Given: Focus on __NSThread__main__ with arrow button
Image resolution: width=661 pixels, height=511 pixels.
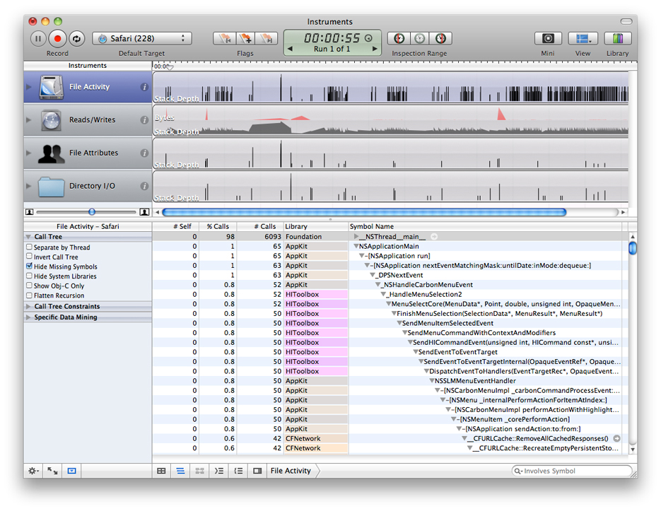Looking at the screenshot, I should click(x=434, y=237).
